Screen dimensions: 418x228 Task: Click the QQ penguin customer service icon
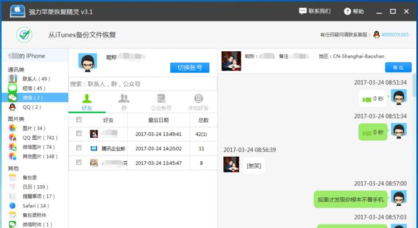coord(376,34)
